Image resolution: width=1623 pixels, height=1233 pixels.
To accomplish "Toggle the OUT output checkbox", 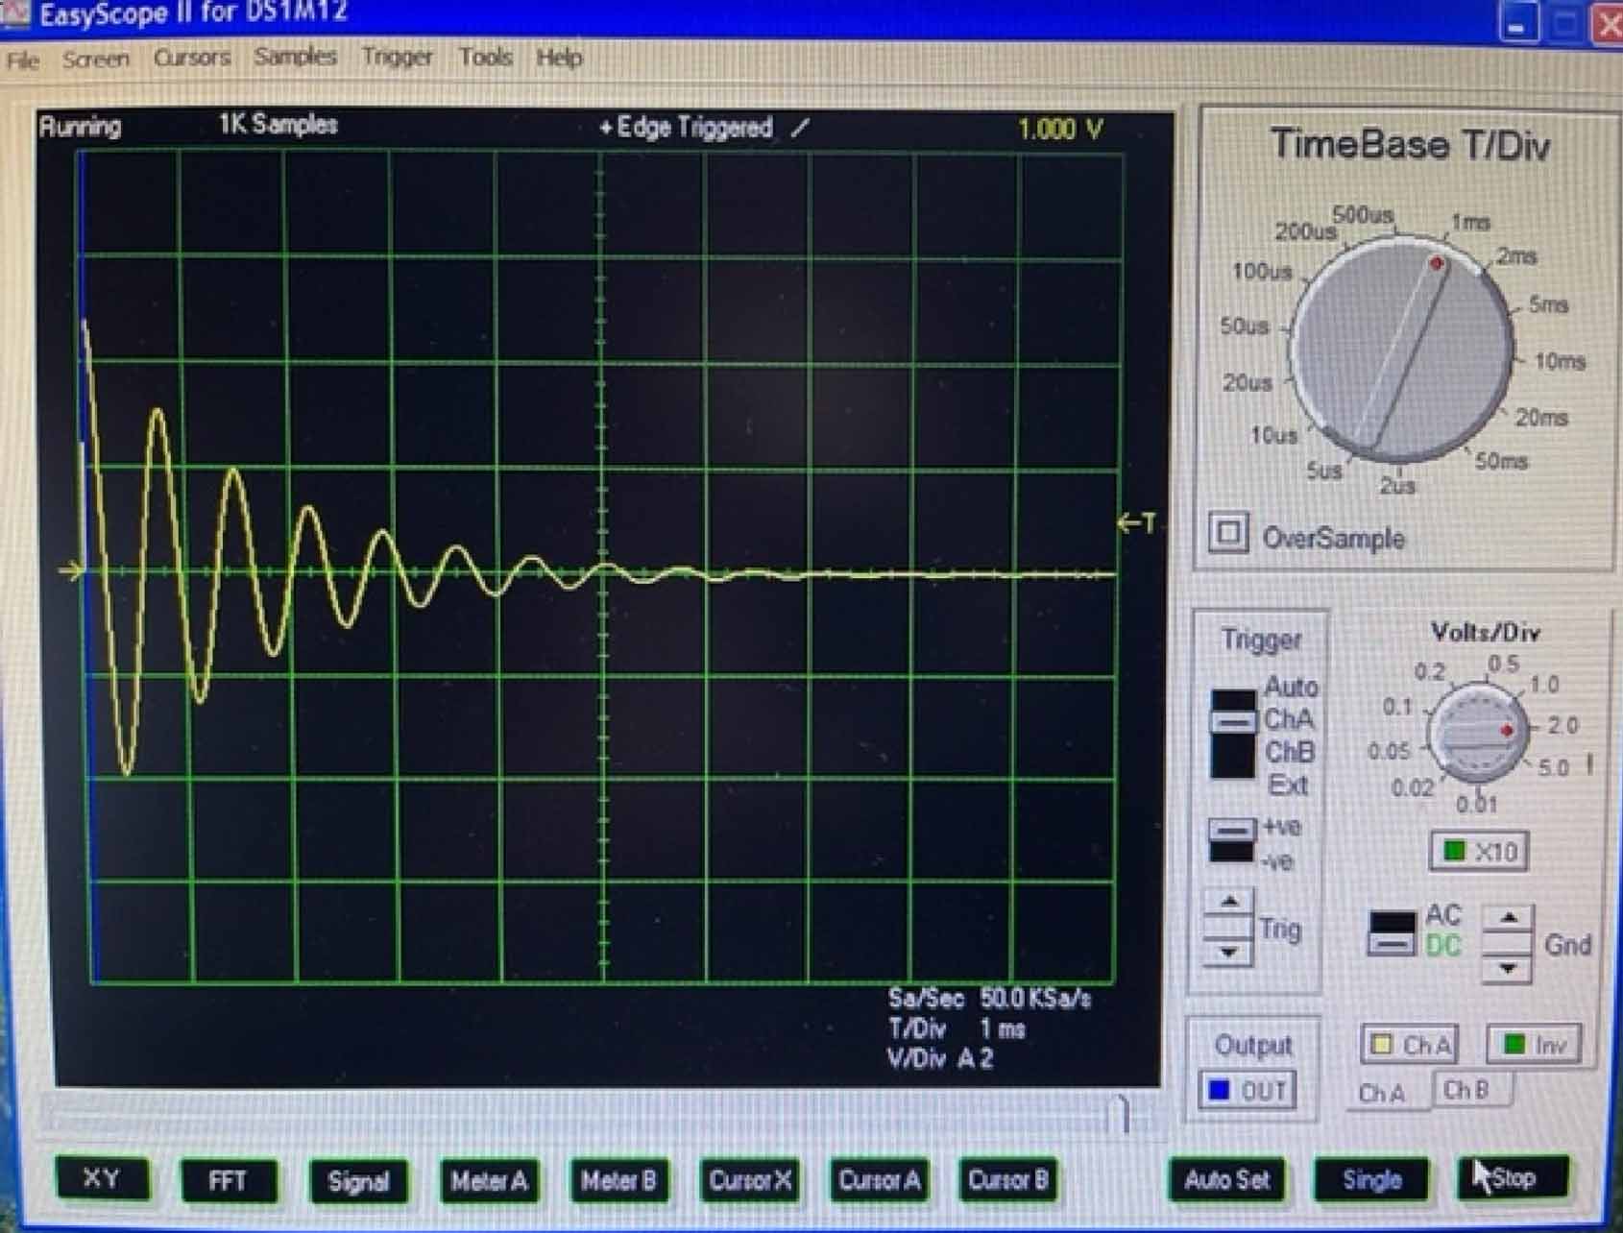I will pyautogui.click(x=1248, y=1091).
